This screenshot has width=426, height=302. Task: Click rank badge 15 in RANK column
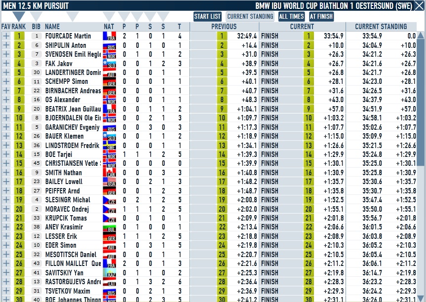coord(19,163)
